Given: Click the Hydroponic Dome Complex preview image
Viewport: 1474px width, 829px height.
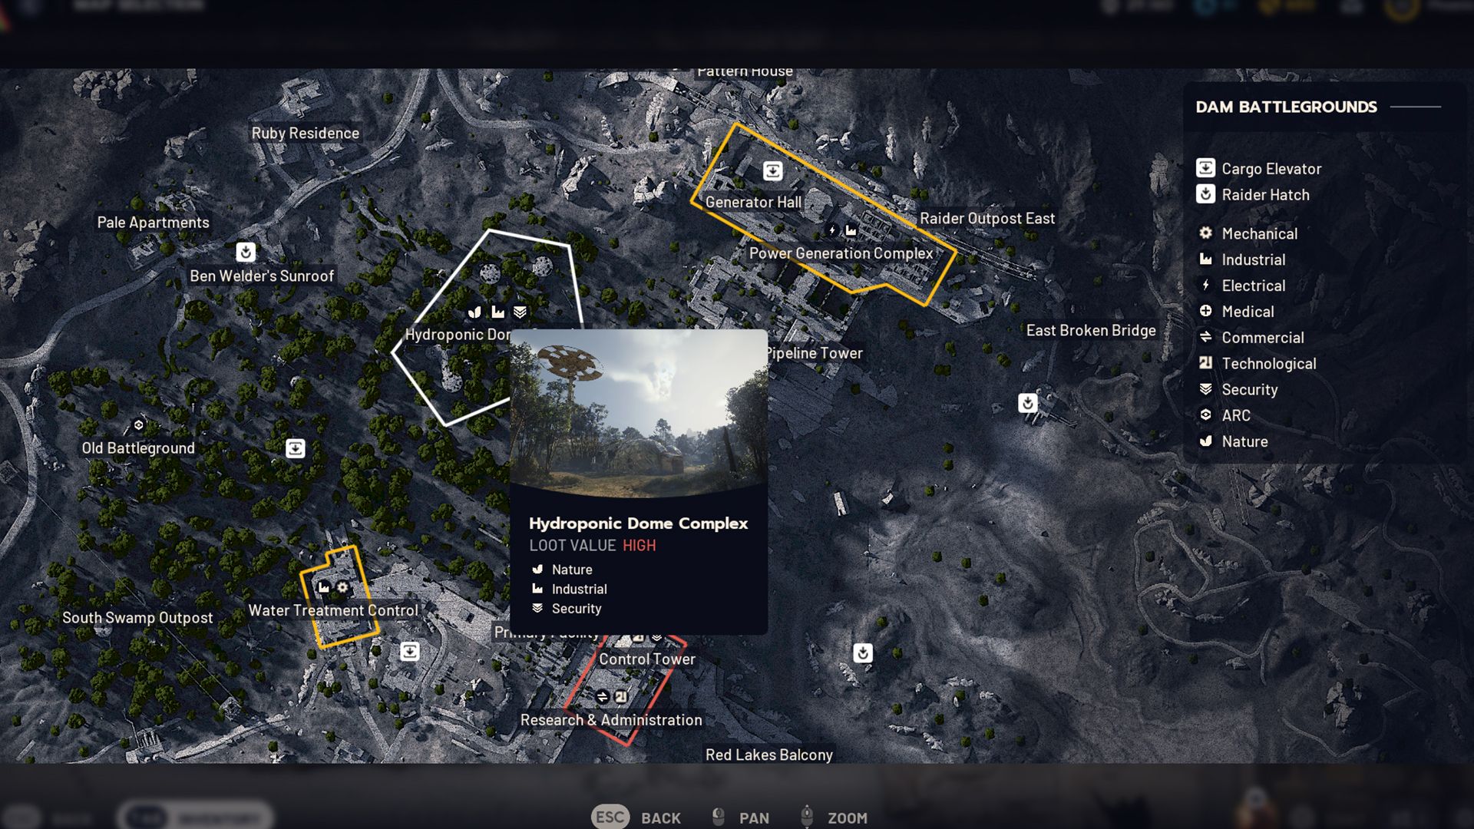Looking at the screenshot, I should click(x=639, y=413).
